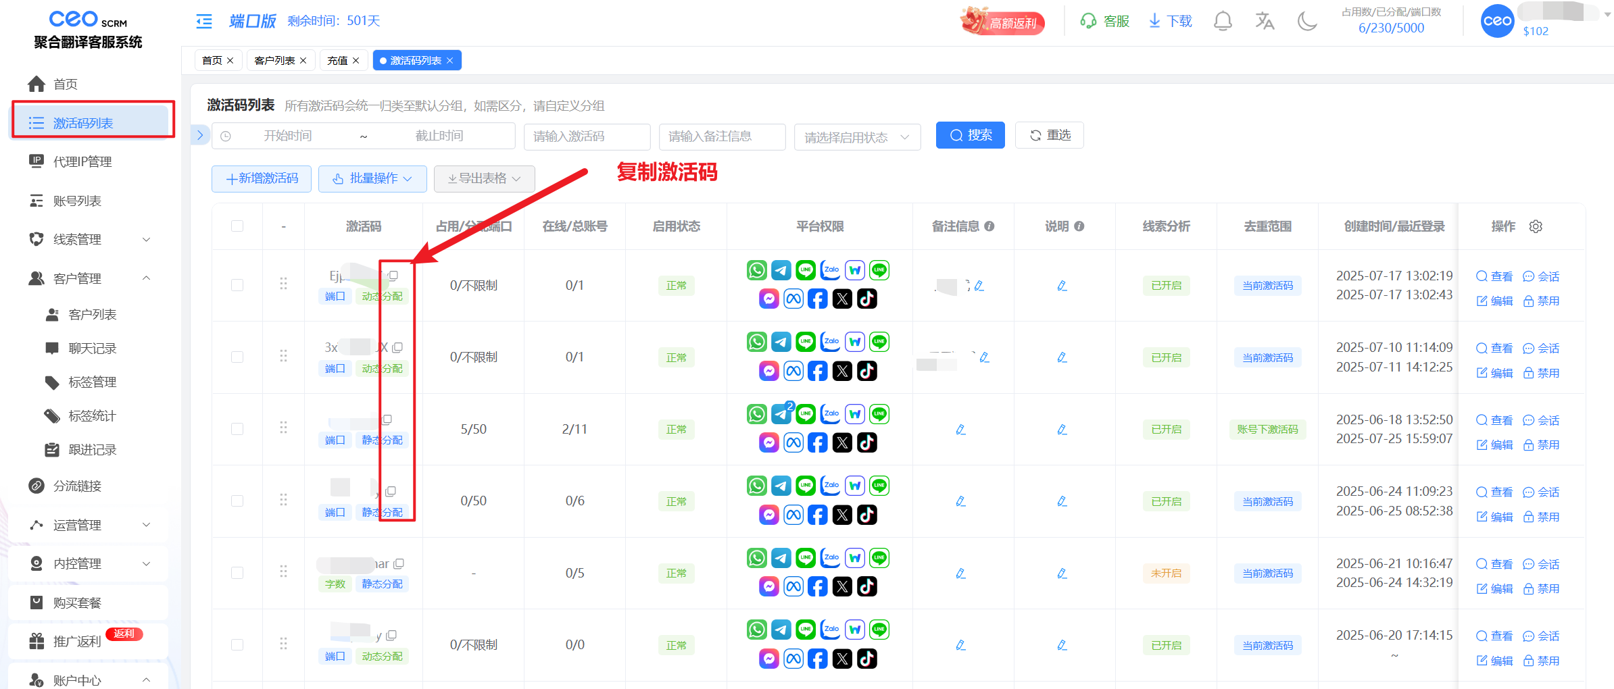Screen dimensions: 1614x689
Task: Tick the checkbox for the 5/50 row
Action: pyautogui.click(x=237, y=429)
